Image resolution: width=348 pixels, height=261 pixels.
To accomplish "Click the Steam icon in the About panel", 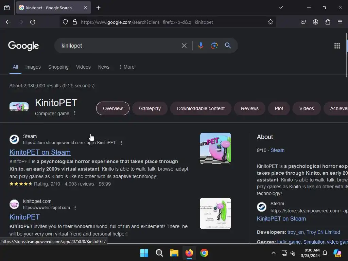I will tap(262, 207).
